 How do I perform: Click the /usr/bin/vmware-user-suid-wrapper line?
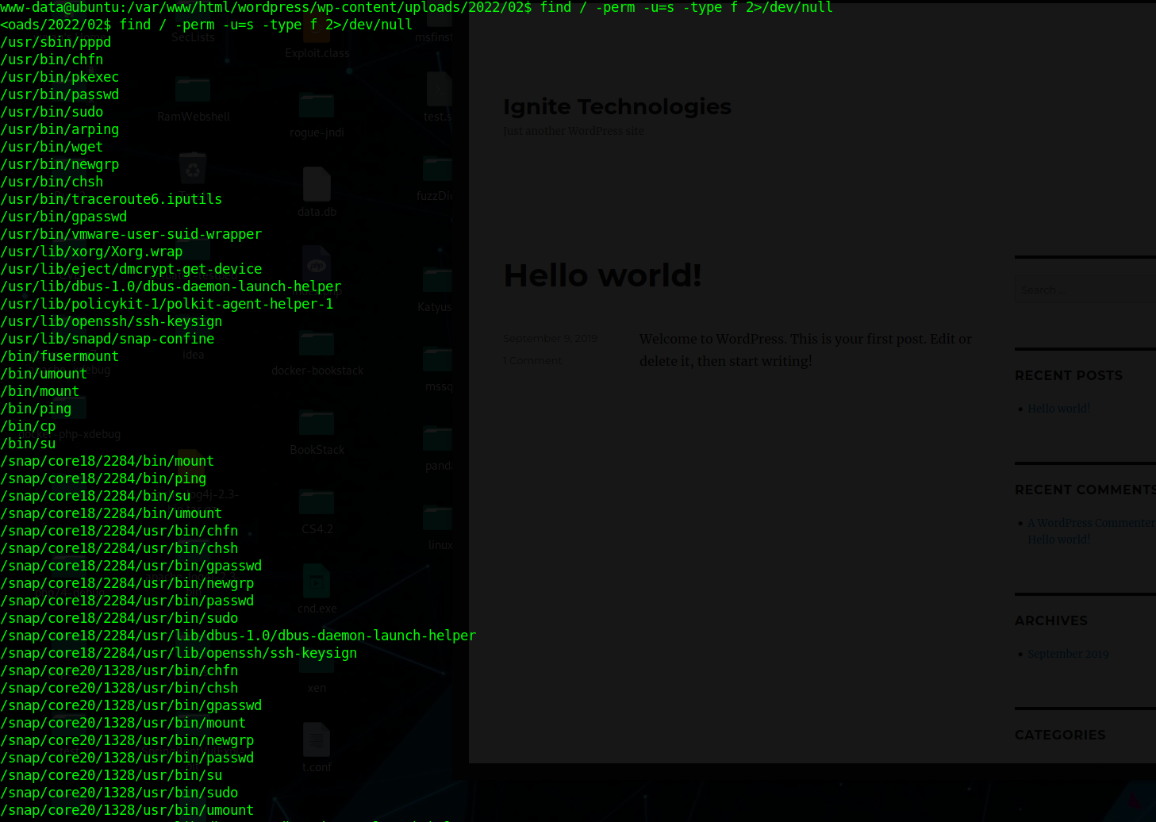click(131, 234)
